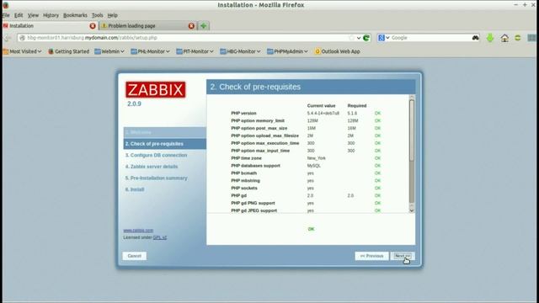Image resolution: width=539 pixels, height=303 pixels.
Task: Select step 6 Install
Action: coord(135,189)
